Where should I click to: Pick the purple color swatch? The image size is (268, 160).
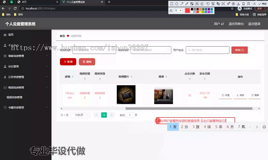coord(209,9)
